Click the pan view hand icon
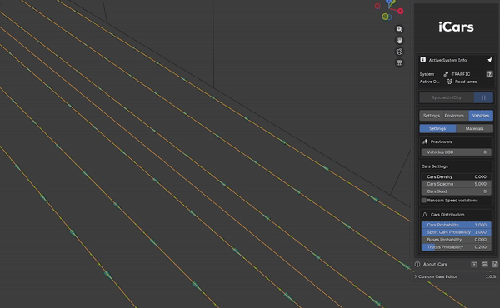Screen dimensions: 500x308 click(x=399, y=41)
